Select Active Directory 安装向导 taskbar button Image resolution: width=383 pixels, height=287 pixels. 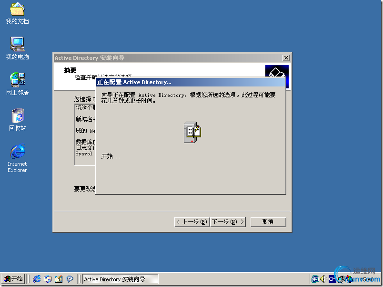coord(121,279)
